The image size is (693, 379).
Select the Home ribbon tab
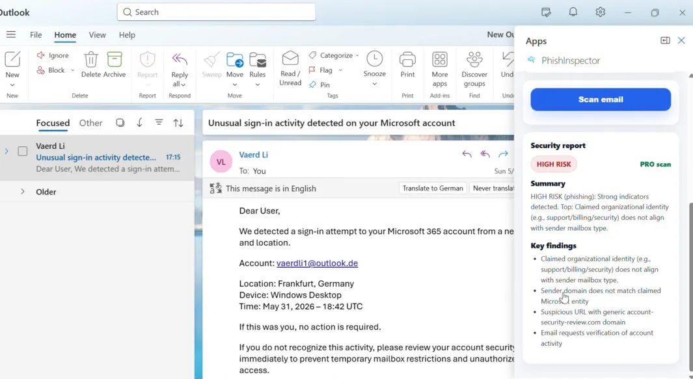click(x=65, y=35)
